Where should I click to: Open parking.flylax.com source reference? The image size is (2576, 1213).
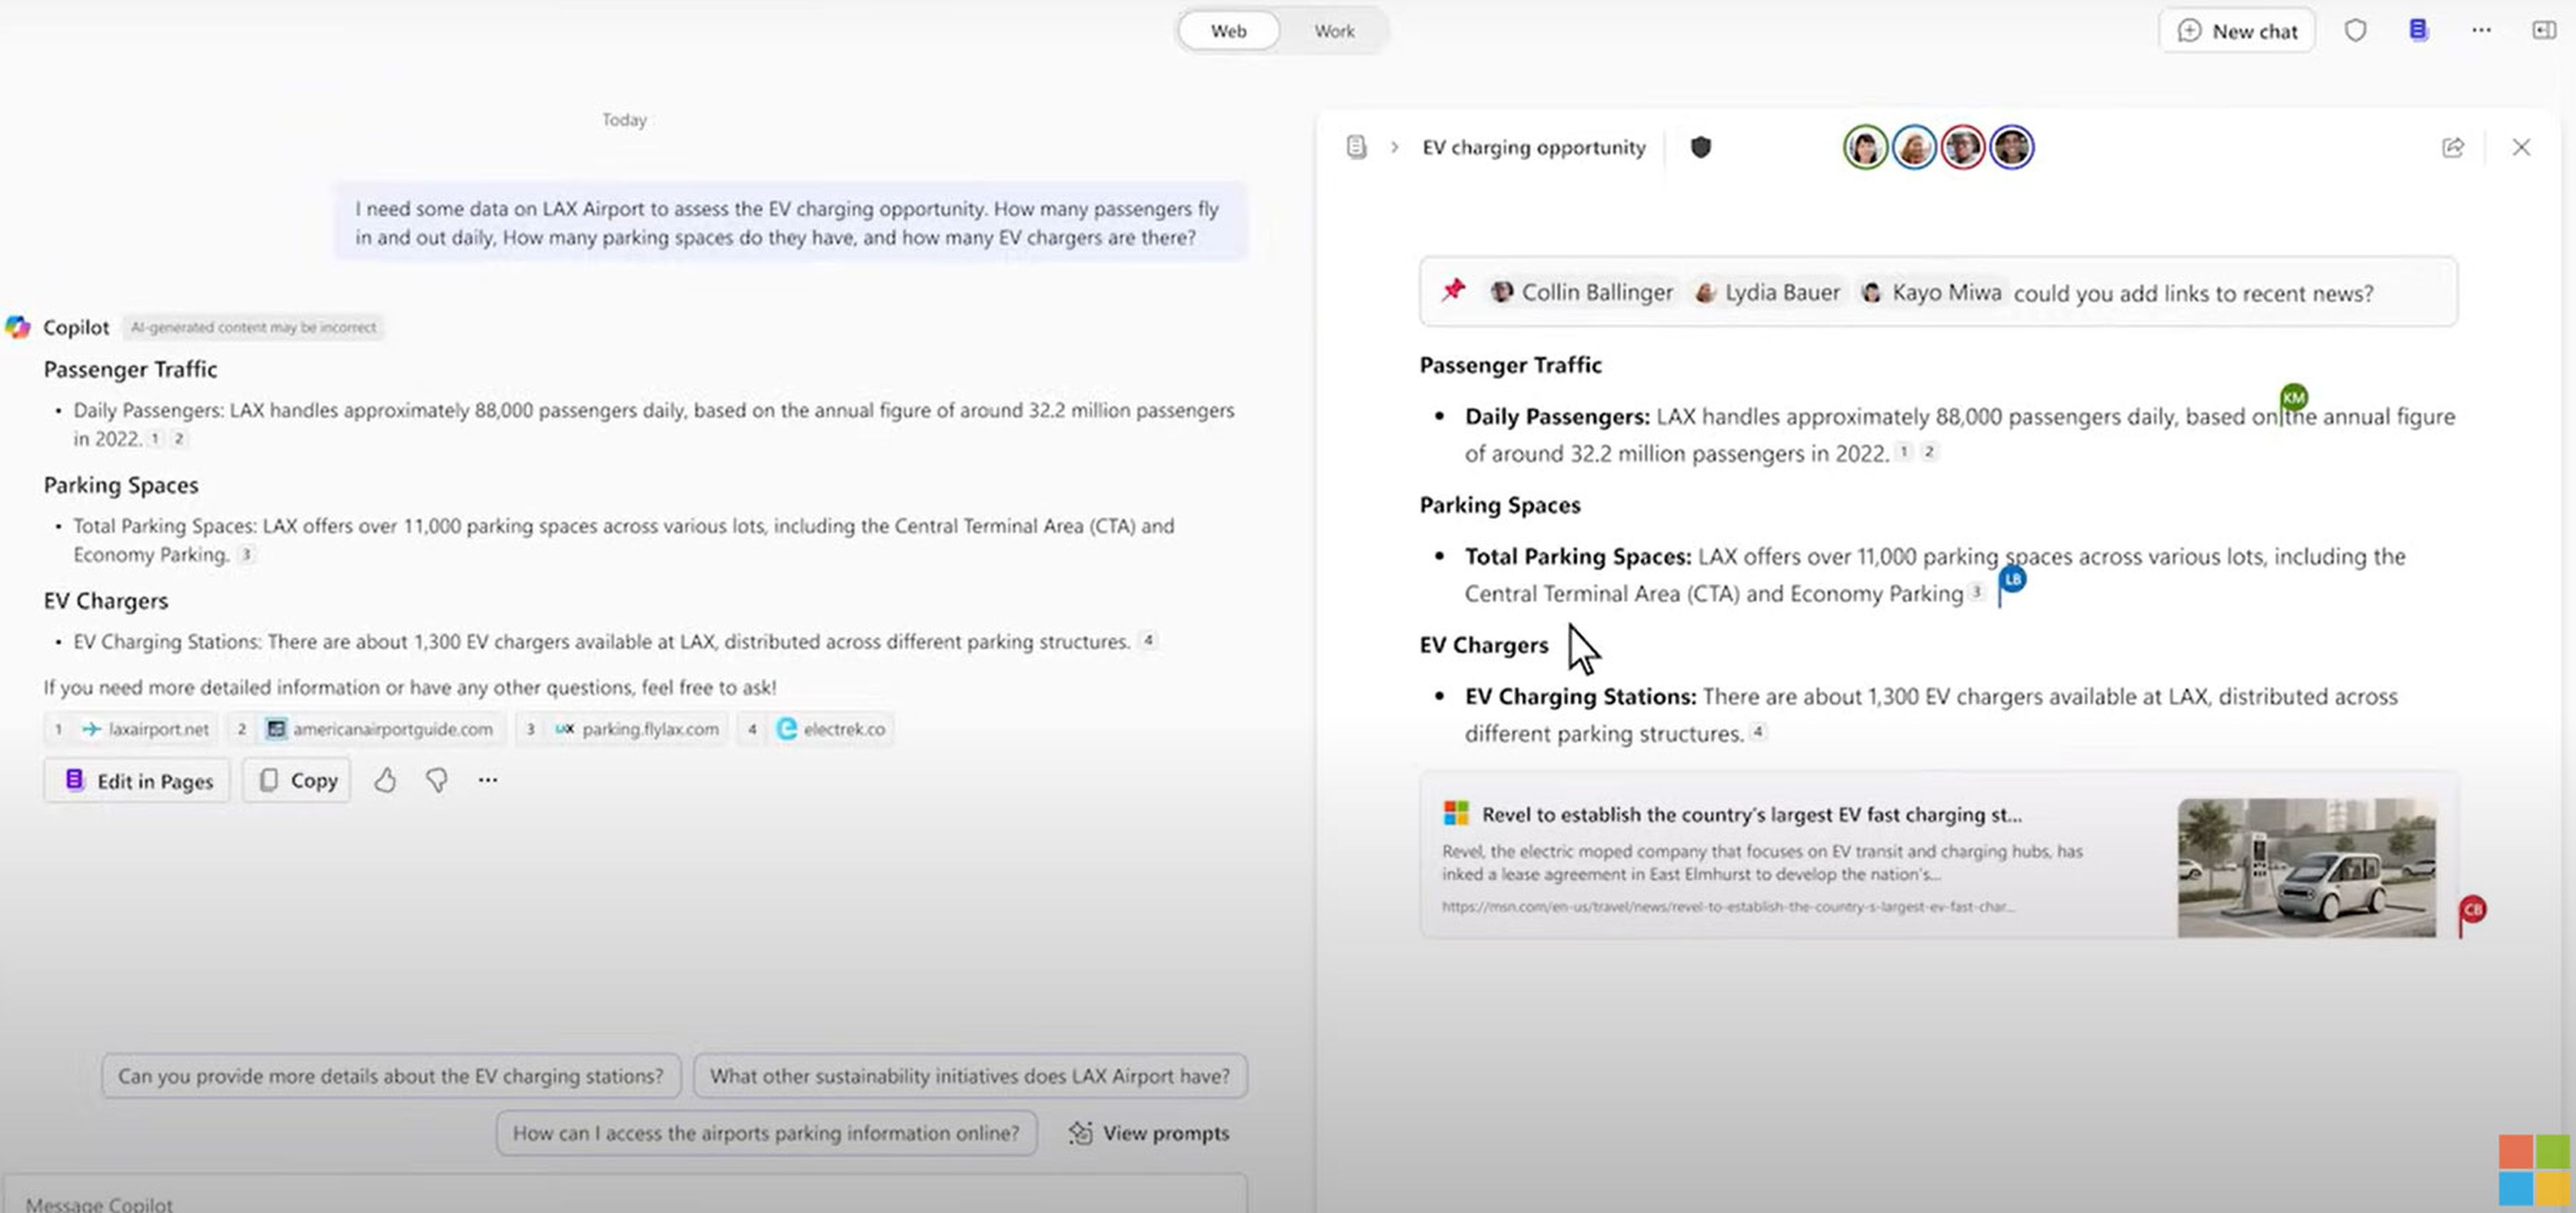pyautogui.click(x=622, y=728)
